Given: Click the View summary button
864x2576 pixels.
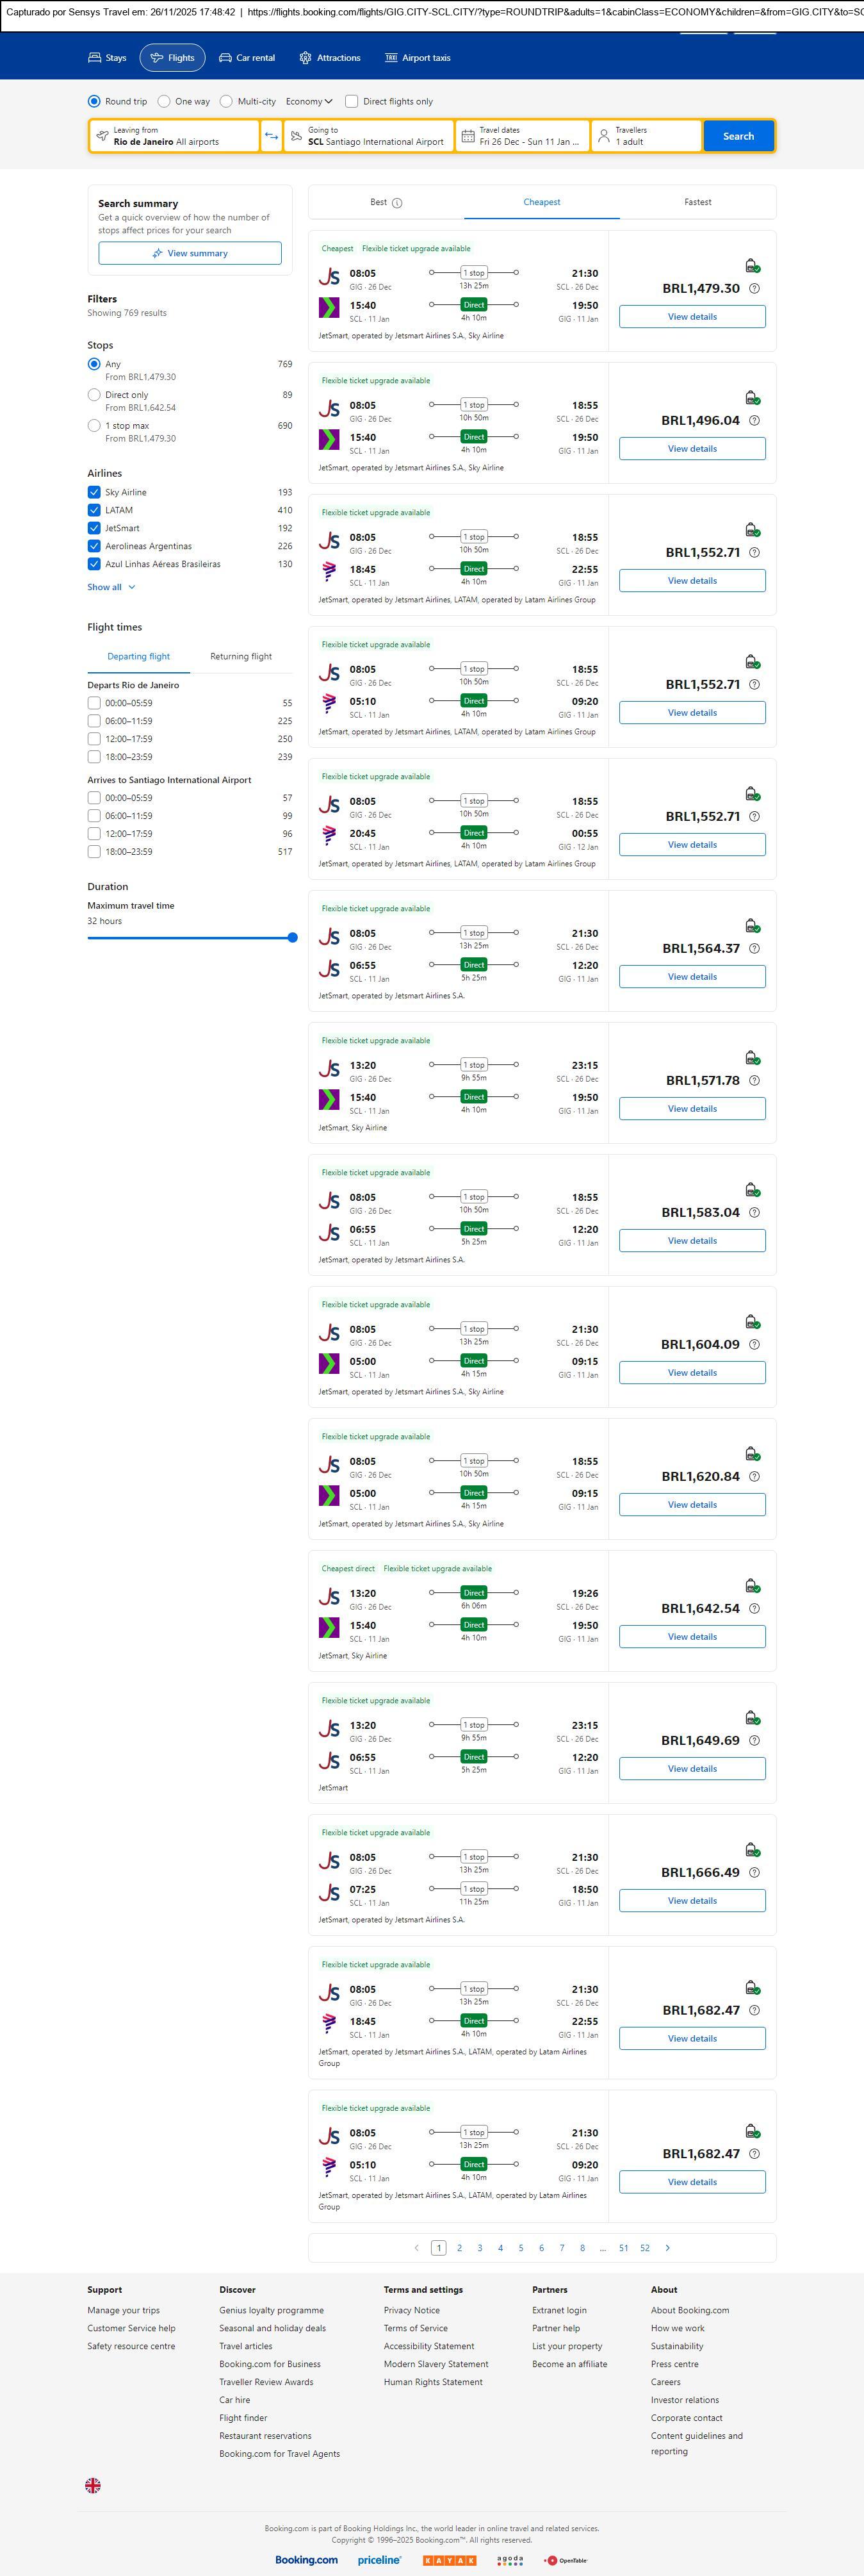Looking at the screenshot, I should pyautogui.click(x=190, y=254).
